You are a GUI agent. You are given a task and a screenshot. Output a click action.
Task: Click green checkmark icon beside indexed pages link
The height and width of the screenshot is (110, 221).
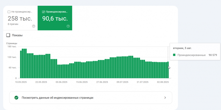coord(16,98)
